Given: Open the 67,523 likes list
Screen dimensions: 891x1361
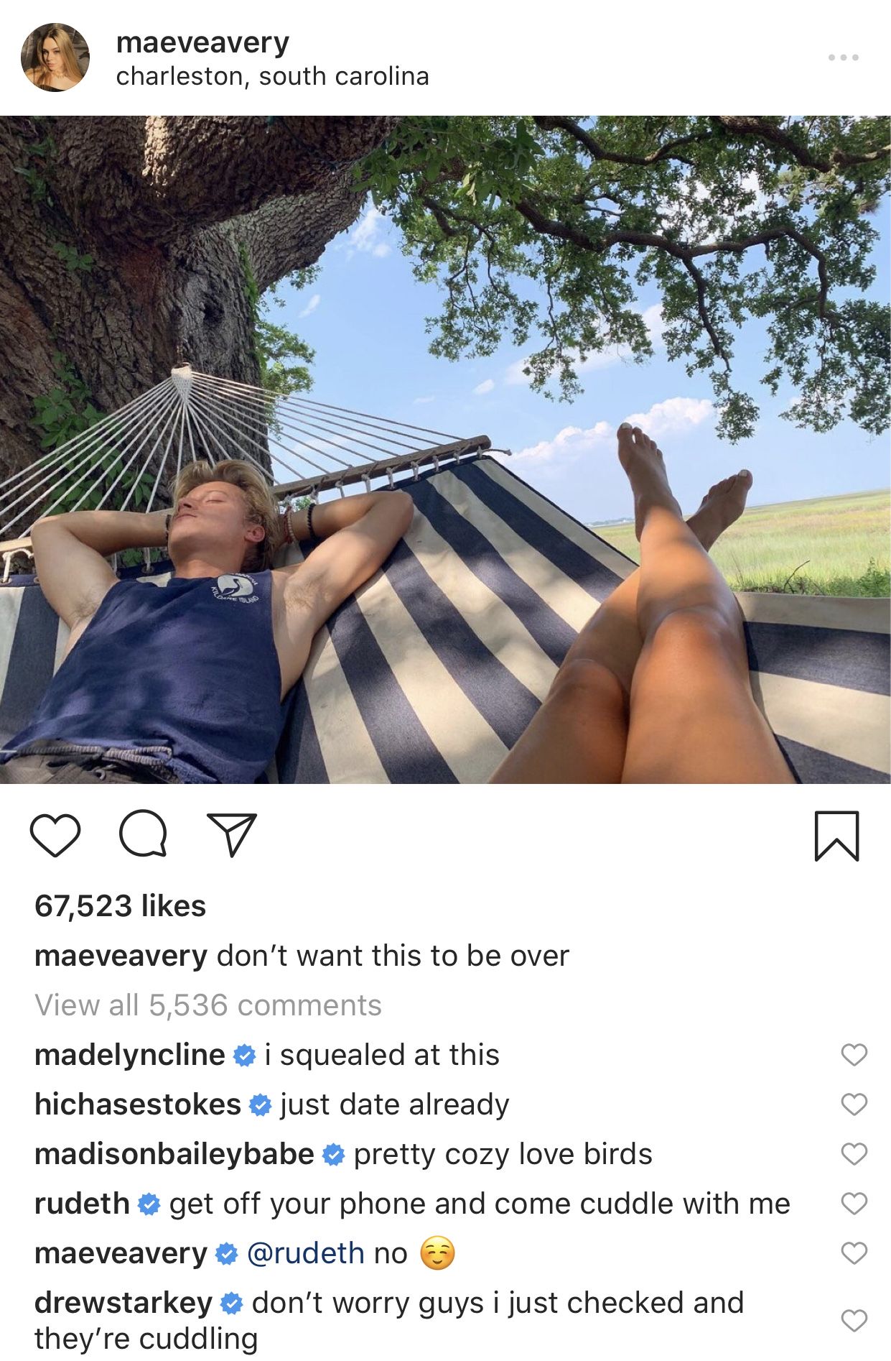Looking at the screenshot, I should pos(120,906).
